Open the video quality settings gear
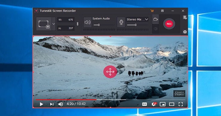This screenshot has height=116, width=221. [154, 104]
